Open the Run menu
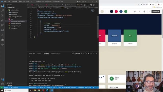This screenshot has height=92, width=163. point(28,2)
